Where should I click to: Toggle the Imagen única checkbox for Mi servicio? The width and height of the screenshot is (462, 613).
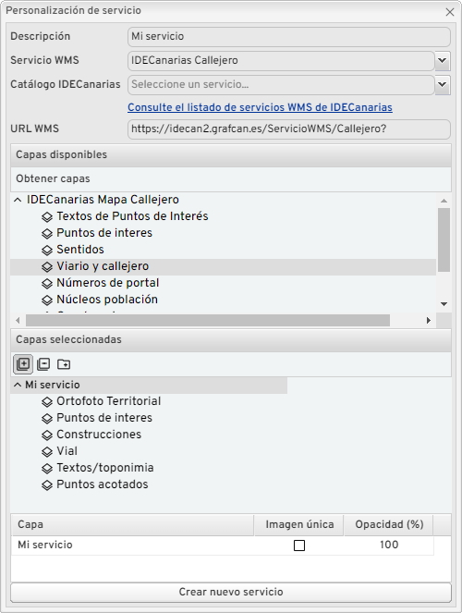click(299, 546)
